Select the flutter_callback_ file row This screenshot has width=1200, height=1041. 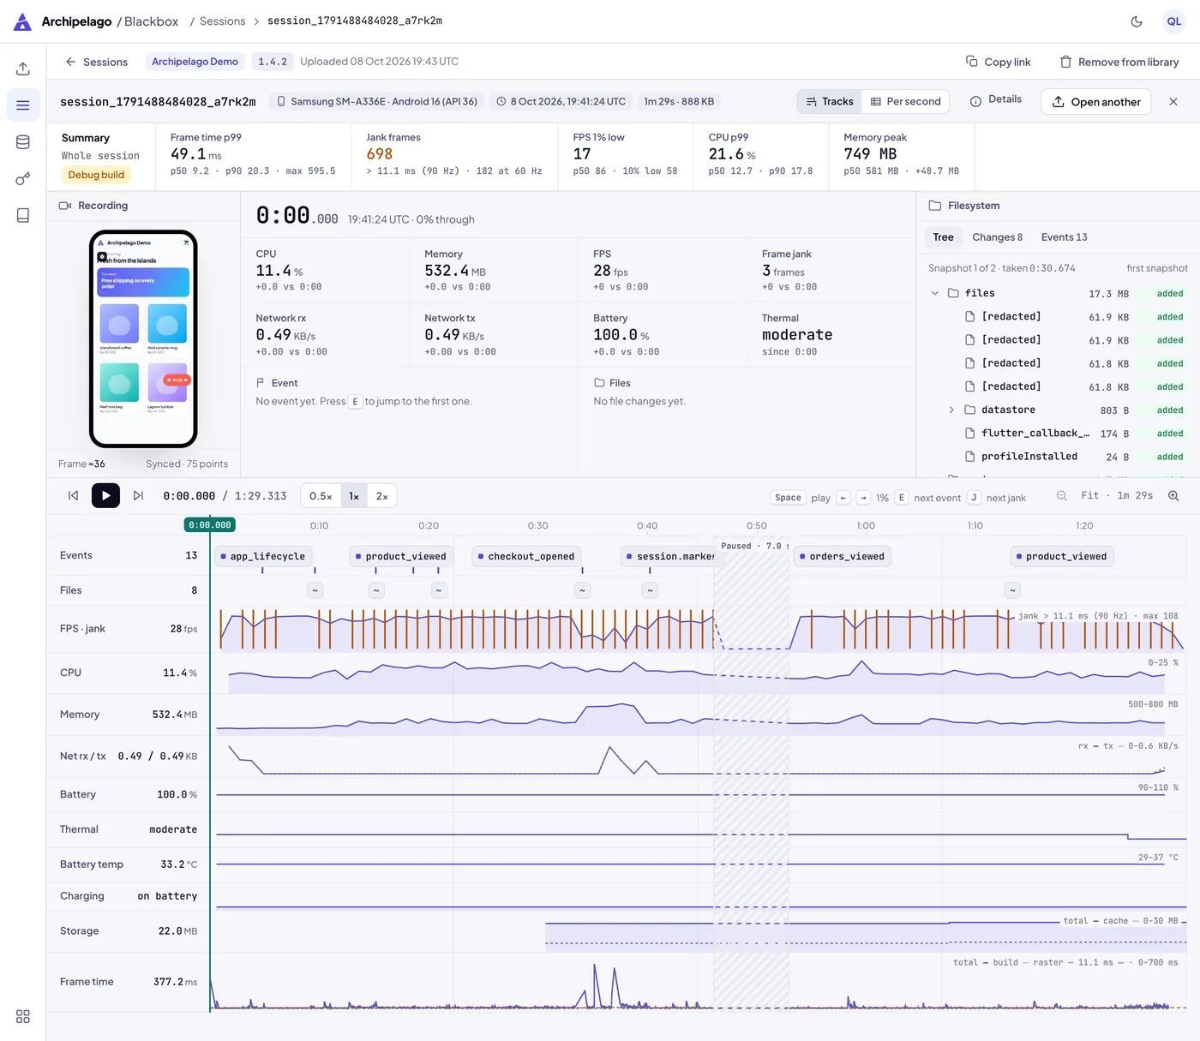(1058, 434)
